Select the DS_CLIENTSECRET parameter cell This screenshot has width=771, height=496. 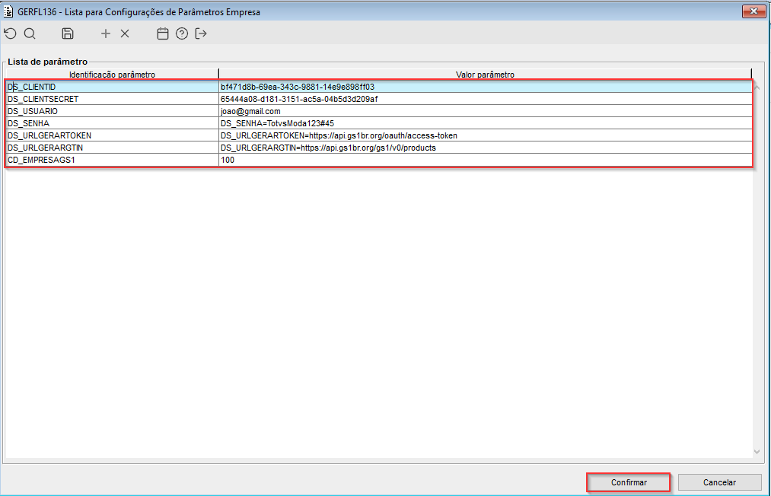(112, 99)
